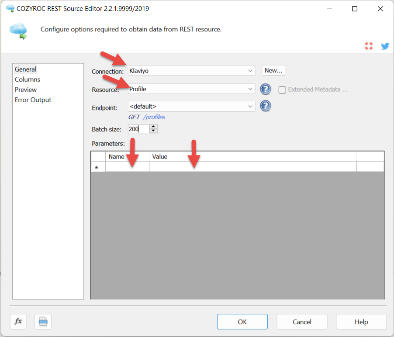The image size is (394, 337).
Task: Select the new row asterisk header
Action: [x=98, y=167]
